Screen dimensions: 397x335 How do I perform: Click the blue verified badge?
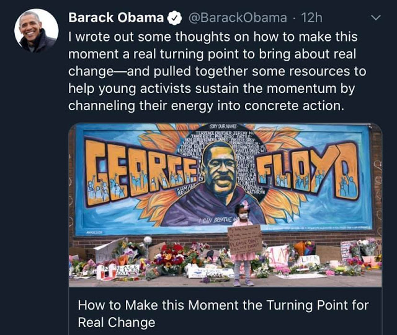tap(176, 18)
